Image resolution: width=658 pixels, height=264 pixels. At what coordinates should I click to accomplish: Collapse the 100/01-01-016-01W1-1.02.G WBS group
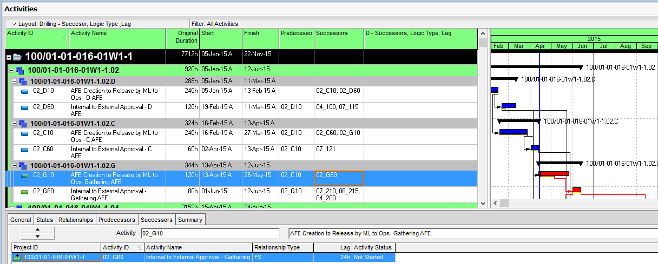coord(15,165)
